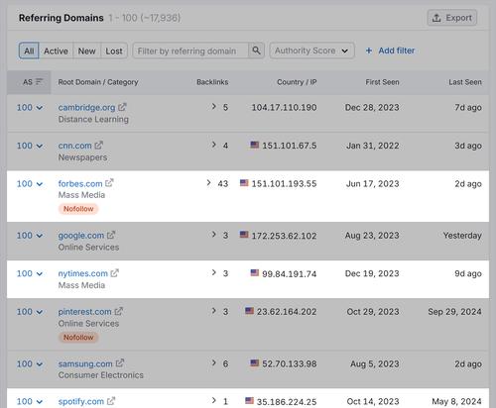Viewport: 496px width, 408px height.
Task: Open forbes.com external link icon
Action: tap(109, 183)
